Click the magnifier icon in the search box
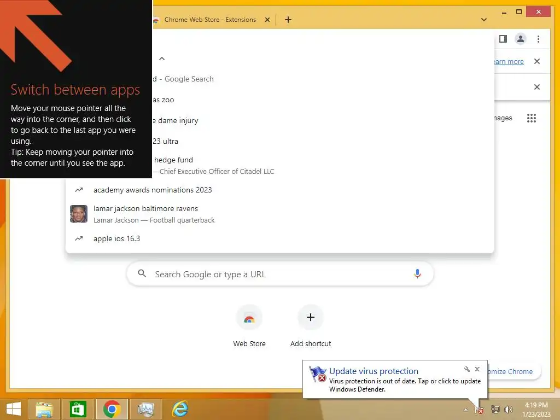This screenshot has height=420, width=560. pos(142,273)
